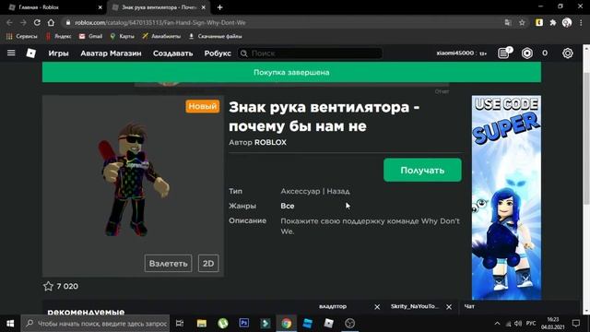This screenshot has height=332, width=590.
Task: Open the Roblox app on taskbar
Action: [329, 324]
